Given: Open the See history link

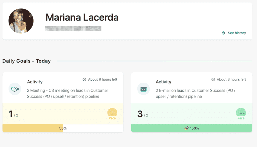Looking at the screenshot, I should click(237, 33).
